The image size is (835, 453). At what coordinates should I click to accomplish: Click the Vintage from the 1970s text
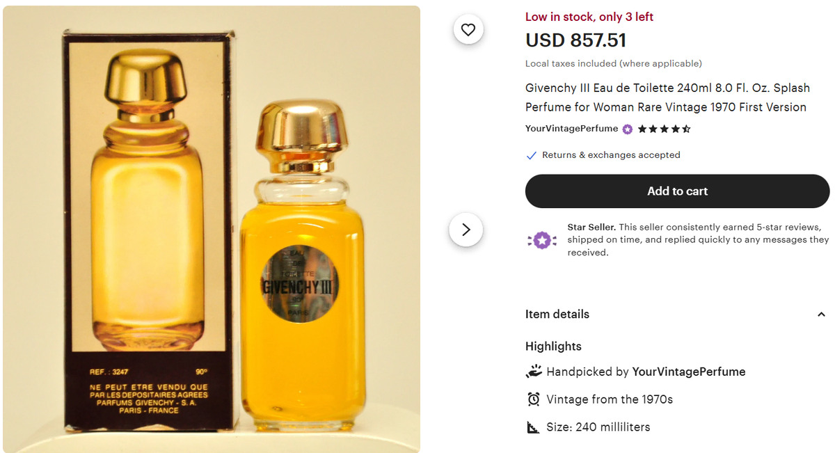click(x=610, y=399)
